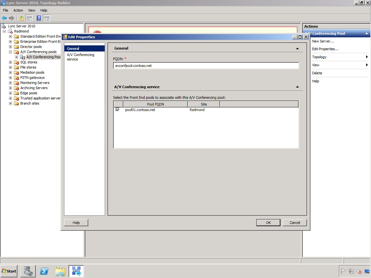Click the Topology Builder taskbar icon
Image resolution: width=371 pixels, height=278 pixels.
(x=76, y=271)
